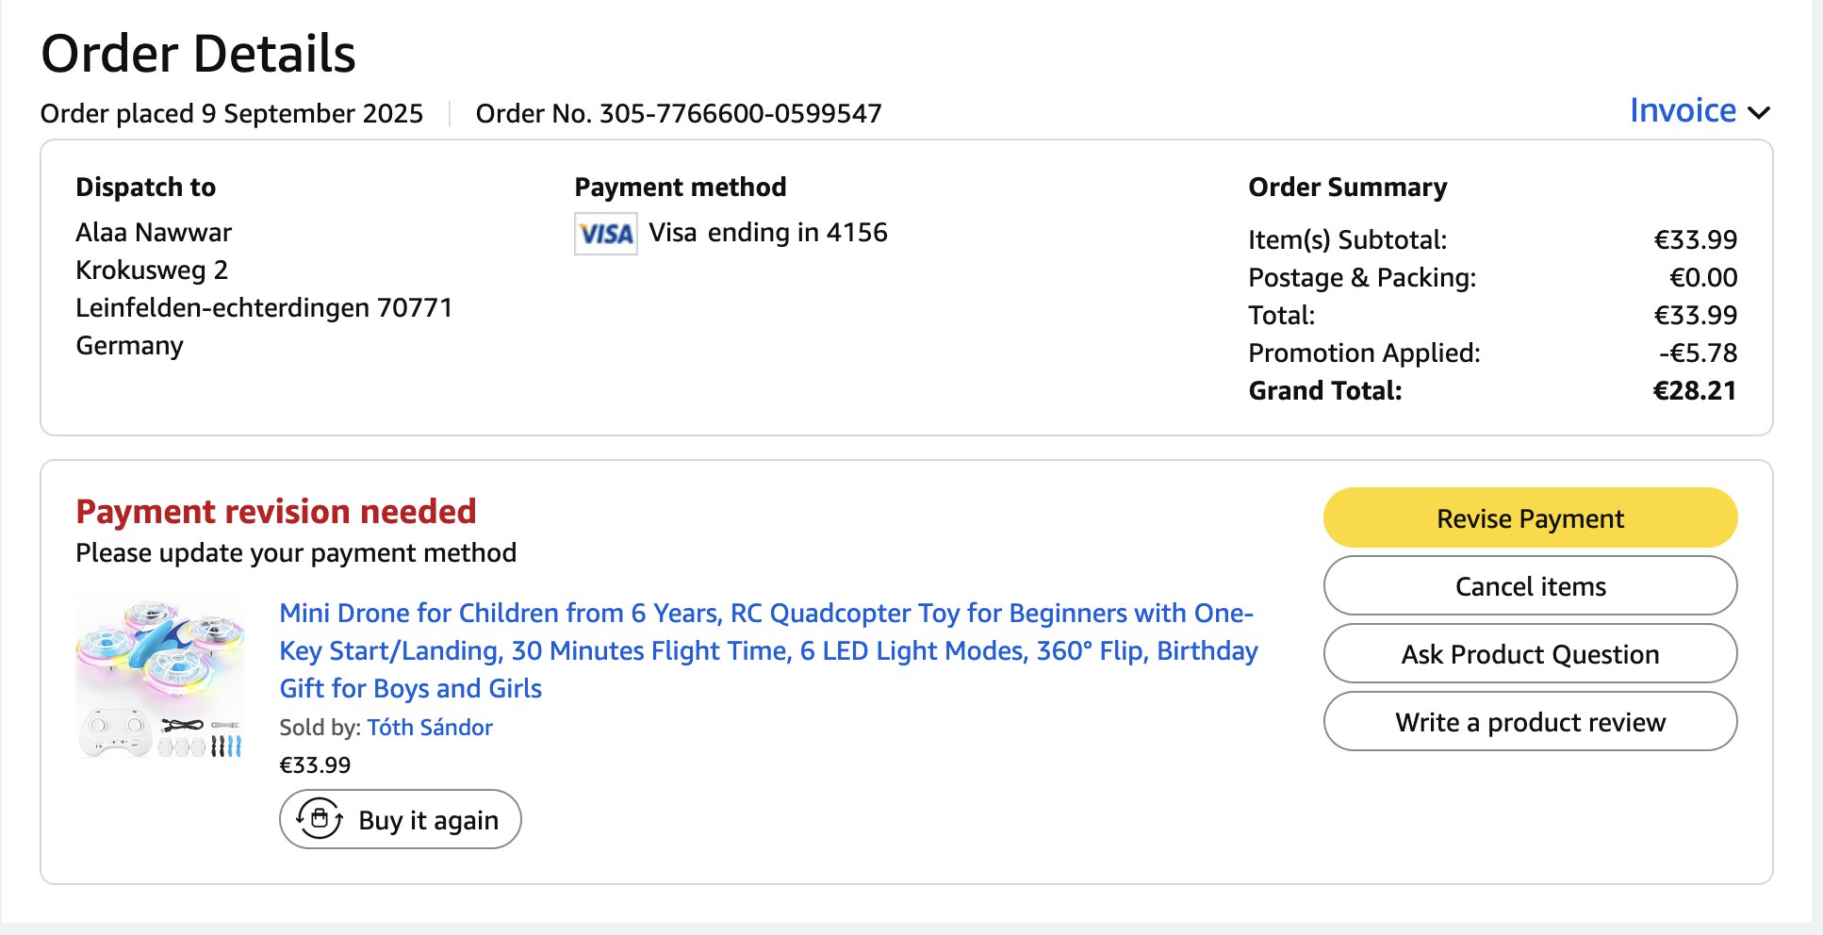
Task: Click the Visa ending in 4156 text
Action: point(767,233)
